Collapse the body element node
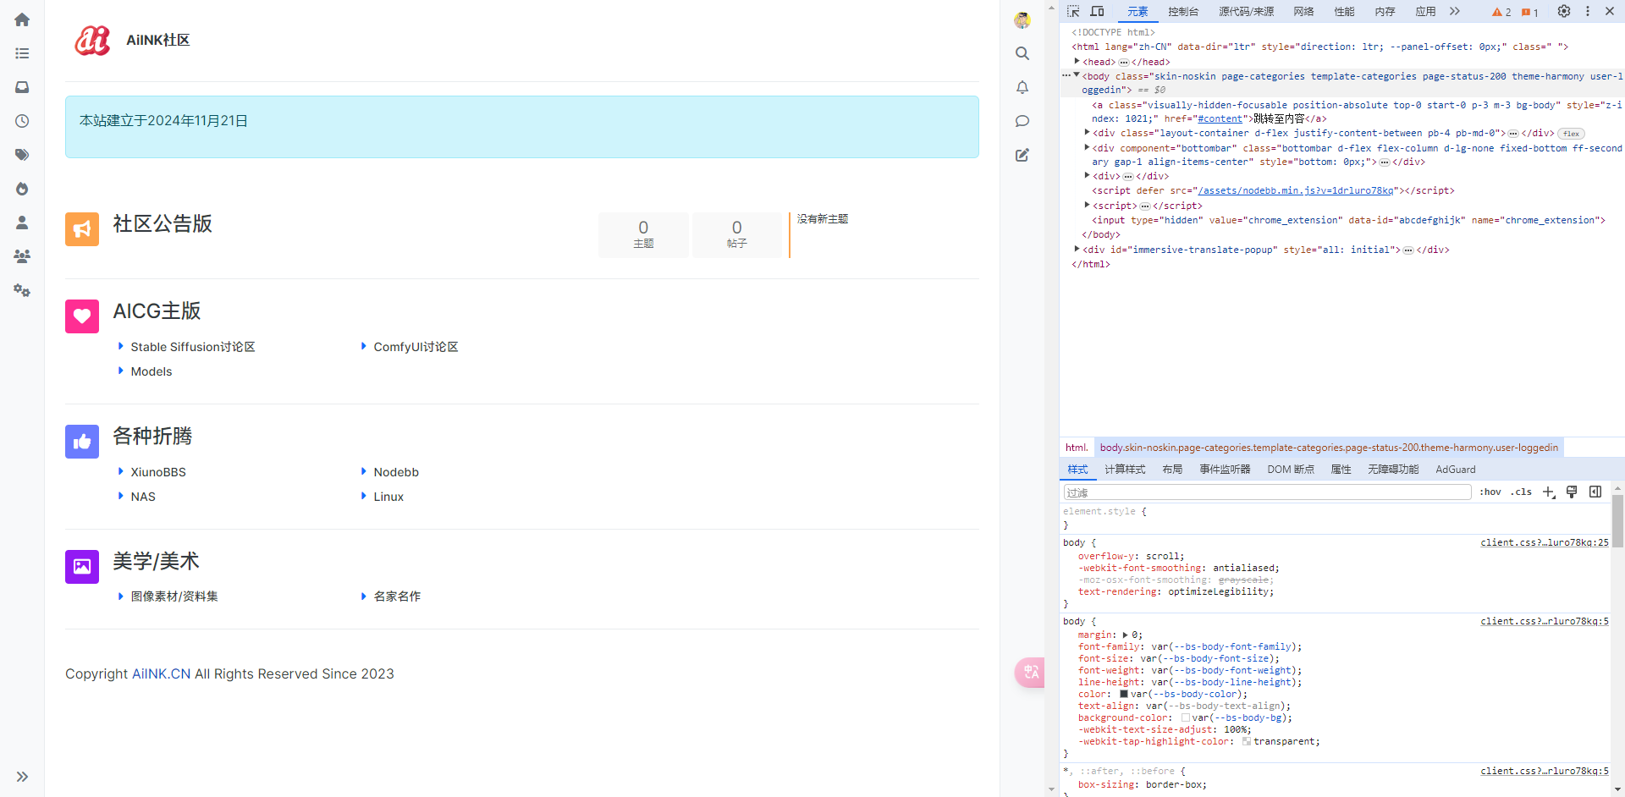This screenshot has width=1625, height=797. (x=1077, y=75)
